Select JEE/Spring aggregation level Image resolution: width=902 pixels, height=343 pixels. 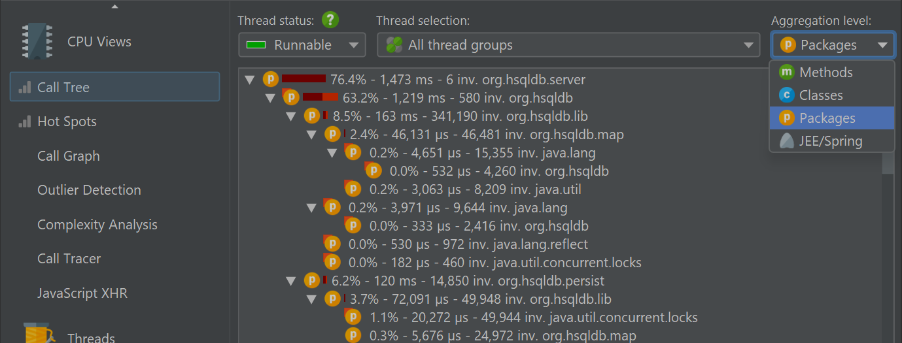(x=832, y=141)
